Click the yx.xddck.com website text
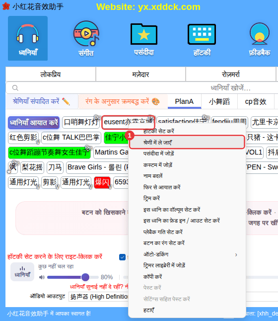Screen dimensions: 278x321 tap(169, 7)
